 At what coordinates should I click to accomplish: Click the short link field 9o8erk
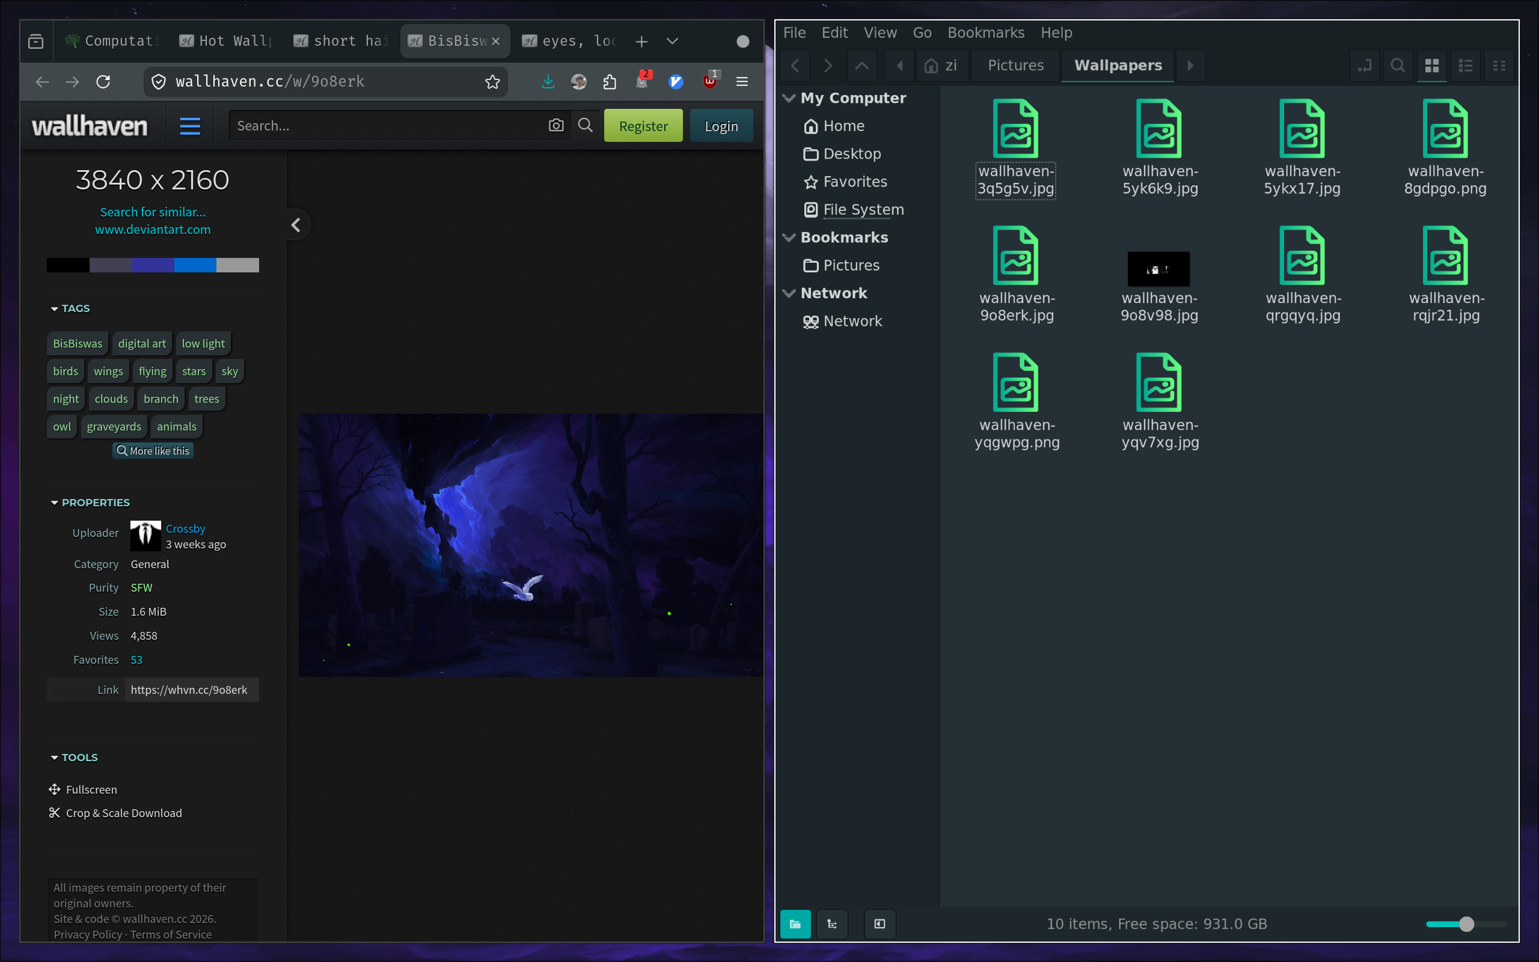[191, 690]
